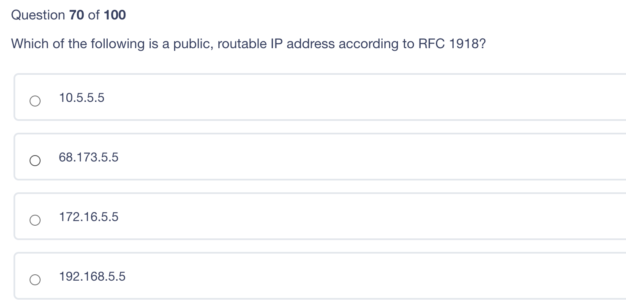Select the radio button for 192.168.5.5
Screen dimensions: 626x306
(35, 279)
